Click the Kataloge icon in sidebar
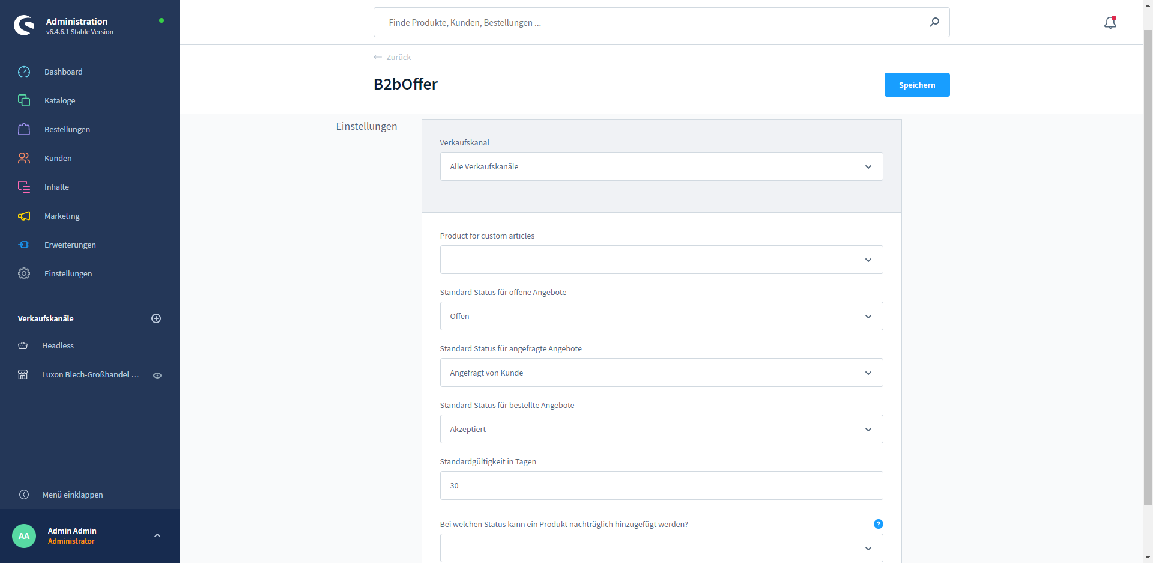The height and width of the screenshot is (563, 1153). [x=24, y=100]
